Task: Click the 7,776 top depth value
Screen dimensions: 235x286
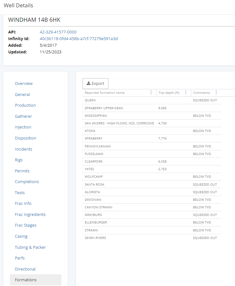Action: [x=162, y=139]
